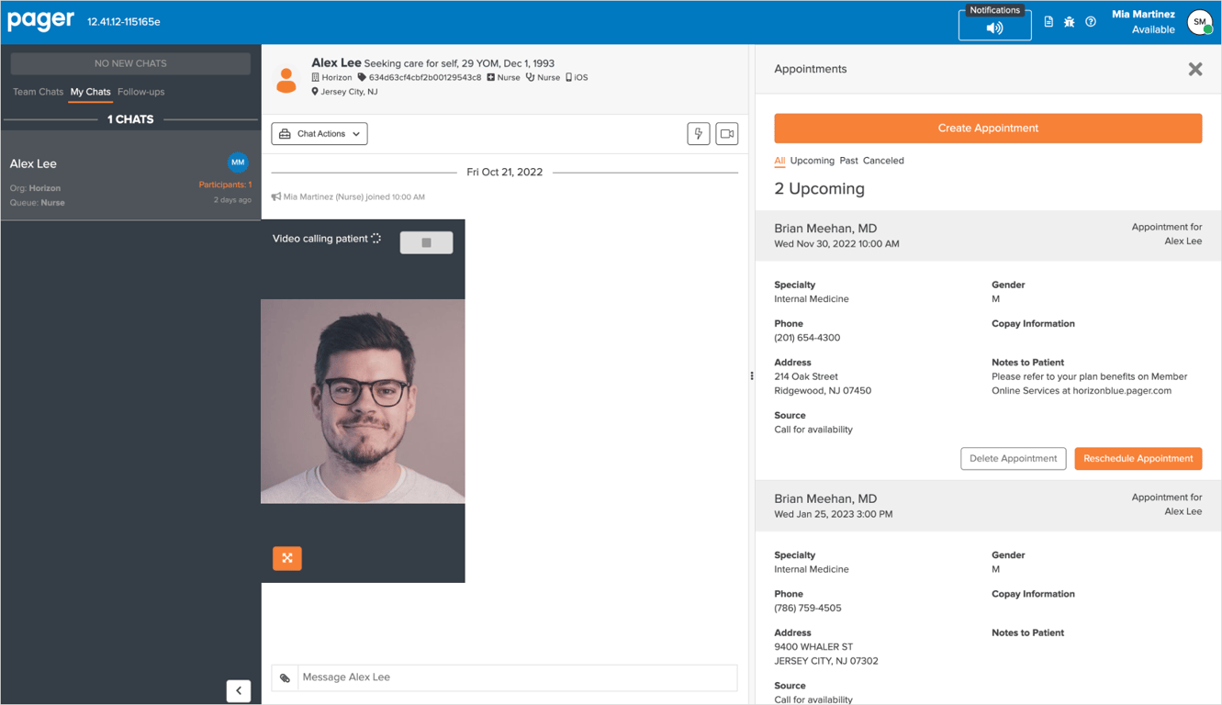Click the orange patient avatar icon
1222x705 pixels.
[x=286, y=81]
